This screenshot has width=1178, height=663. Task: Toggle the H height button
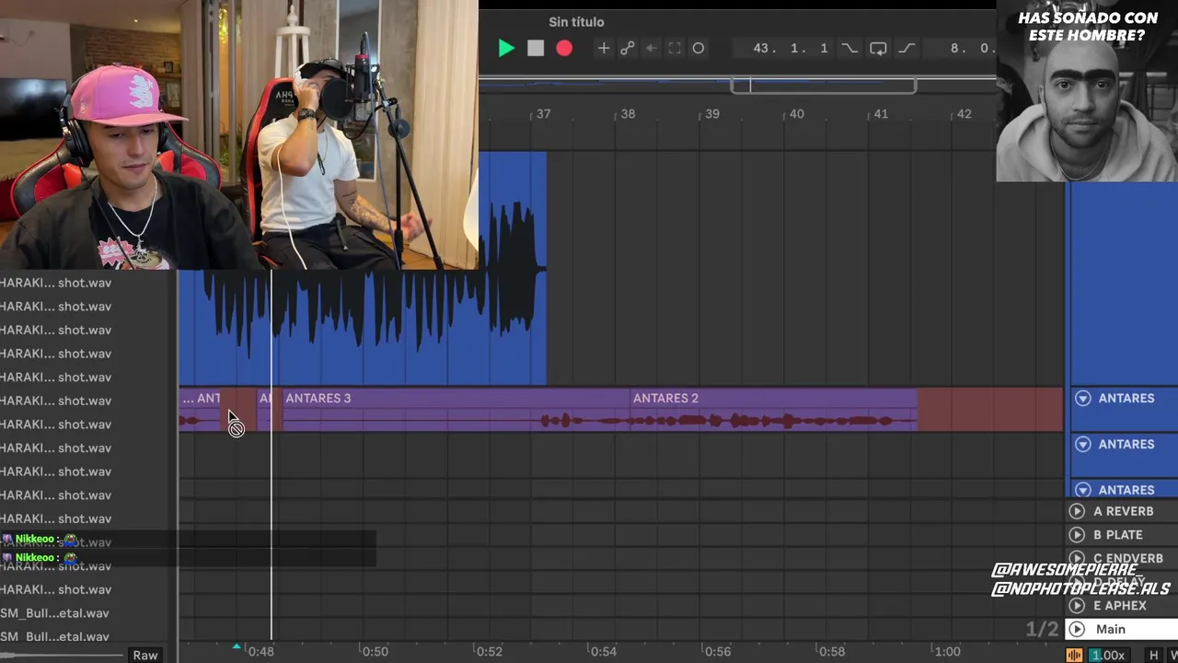tap(1153, 655)
